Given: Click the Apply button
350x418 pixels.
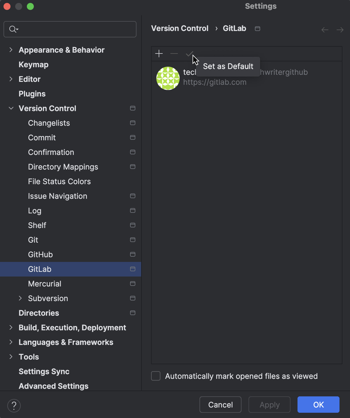Looking at the screenshot, I should [x=269, y=405].
